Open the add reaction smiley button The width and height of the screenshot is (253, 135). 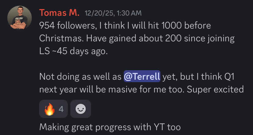pos(80,109)
